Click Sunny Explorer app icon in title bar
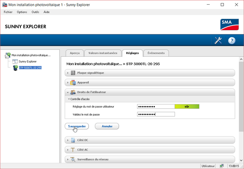244x169 pixels. click(x=5, y=5)
